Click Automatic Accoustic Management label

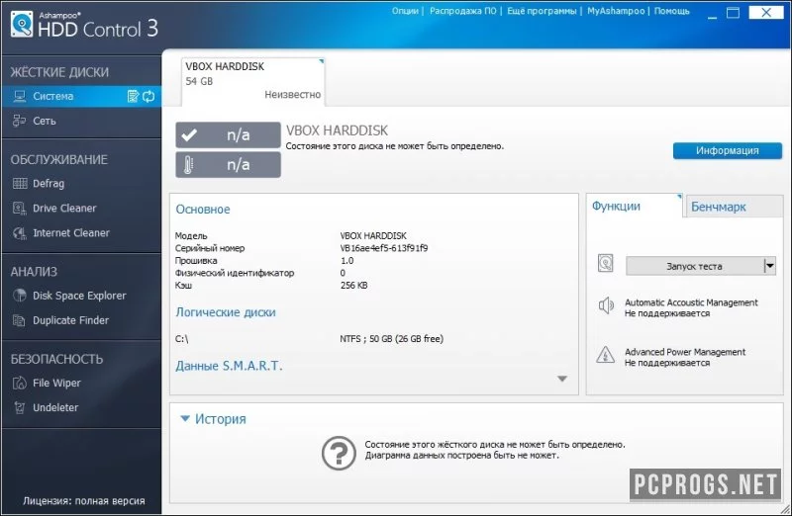tap(691, 302)
